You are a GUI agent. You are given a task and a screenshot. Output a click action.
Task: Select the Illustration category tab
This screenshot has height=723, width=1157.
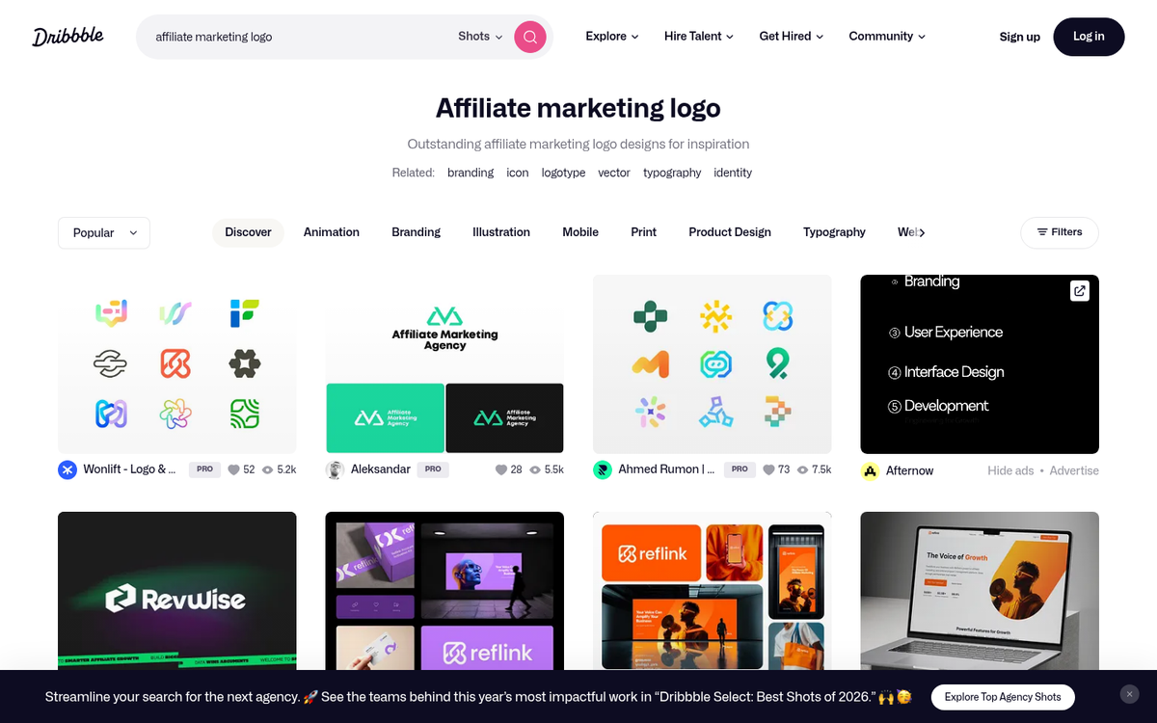[500, 232]
